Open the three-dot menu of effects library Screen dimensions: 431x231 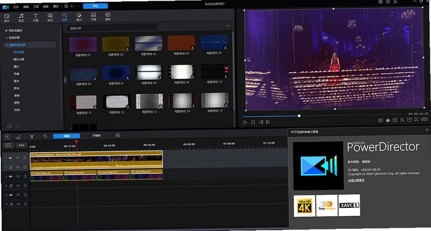(x=228, y=25)
